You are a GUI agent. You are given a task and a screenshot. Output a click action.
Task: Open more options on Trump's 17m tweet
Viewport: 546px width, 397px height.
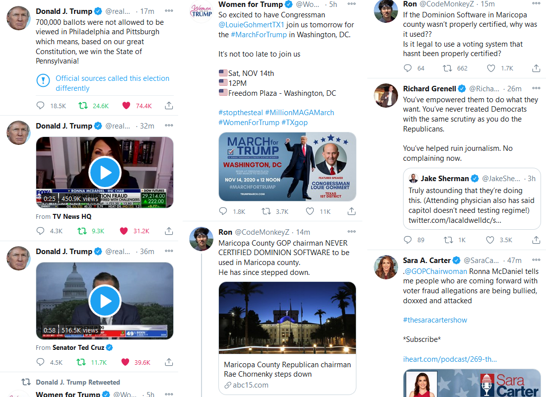[169, 11]
